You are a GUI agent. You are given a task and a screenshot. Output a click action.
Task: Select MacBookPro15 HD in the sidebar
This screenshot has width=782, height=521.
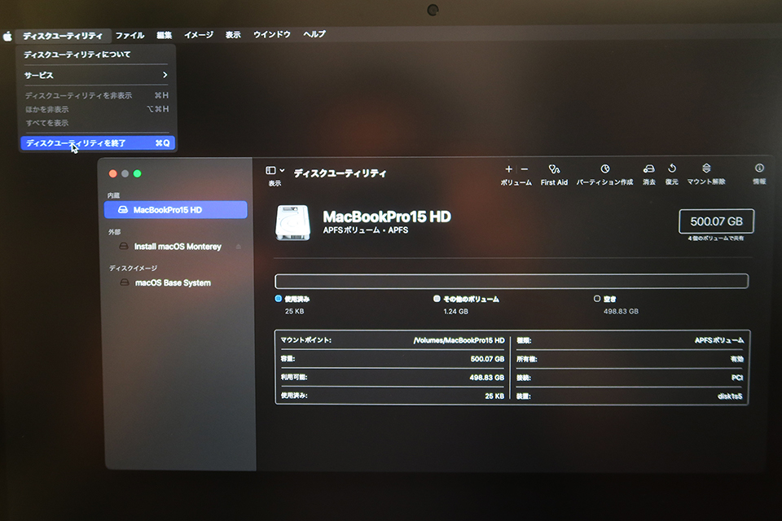click(176, 210)
